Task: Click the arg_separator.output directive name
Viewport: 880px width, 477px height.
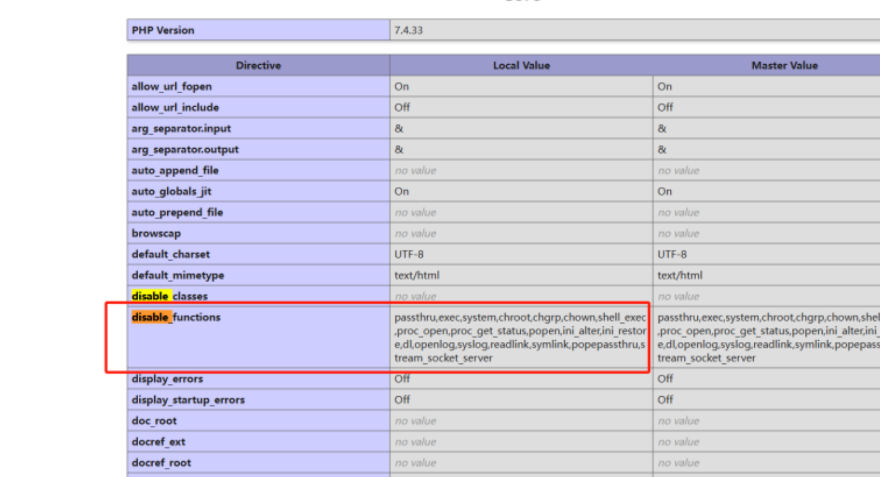Action: 185,150
